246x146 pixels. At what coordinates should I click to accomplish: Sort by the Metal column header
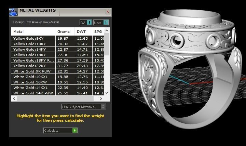33,31
